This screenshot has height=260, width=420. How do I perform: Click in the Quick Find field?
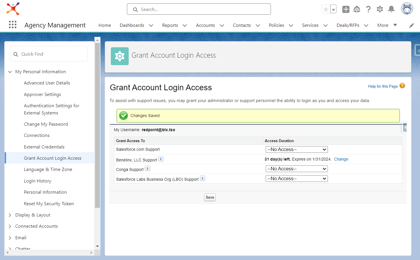49,54
